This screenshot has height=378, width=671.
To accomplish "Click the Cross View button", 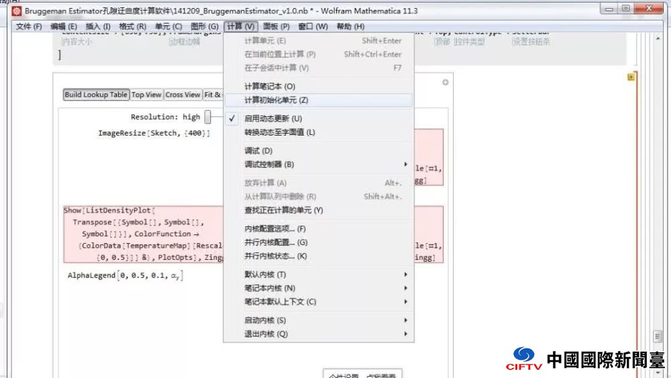I will (x=183, y=95).
